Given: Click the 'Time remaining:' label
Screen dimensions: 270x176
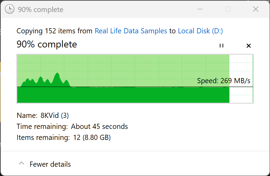Looking at the screenshot, I should pyautogui.click(x=42, y=126).
